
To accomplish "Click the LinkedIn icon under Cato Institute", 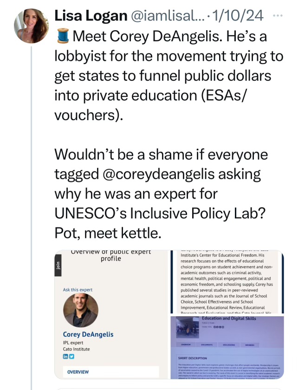I will point(65,356).
